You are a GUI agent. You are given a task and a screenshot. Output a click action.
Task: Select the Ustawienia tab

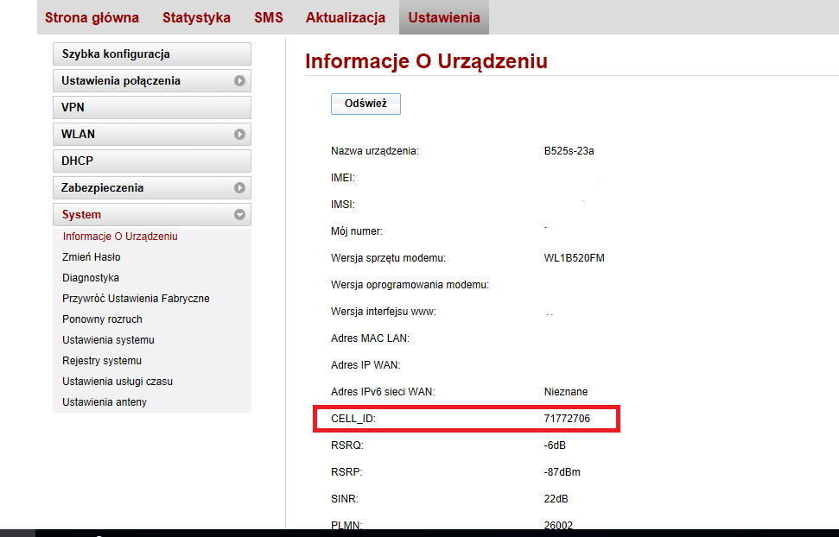coord(444,17)
